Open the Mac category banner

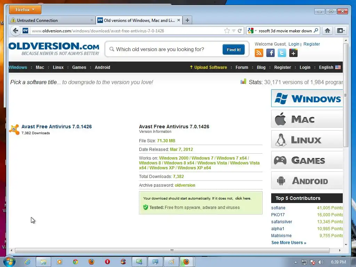coord(307,119)
